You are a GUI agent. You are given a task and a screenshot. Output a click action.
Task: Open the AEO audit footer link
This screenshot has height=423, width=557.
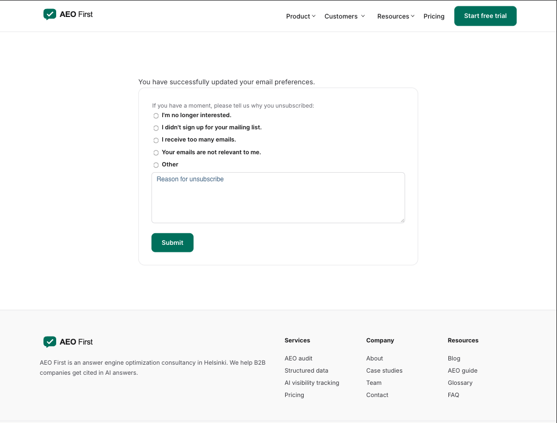click(x=298, y=358)
